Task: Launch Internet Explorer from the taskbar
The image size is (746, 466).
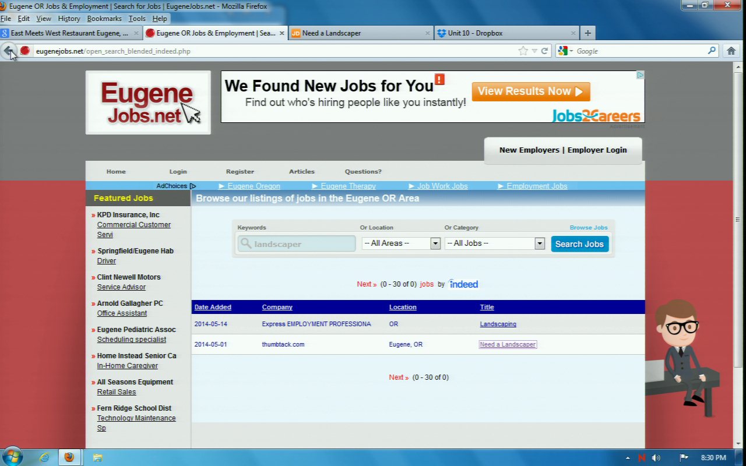Action: point(44,457)
